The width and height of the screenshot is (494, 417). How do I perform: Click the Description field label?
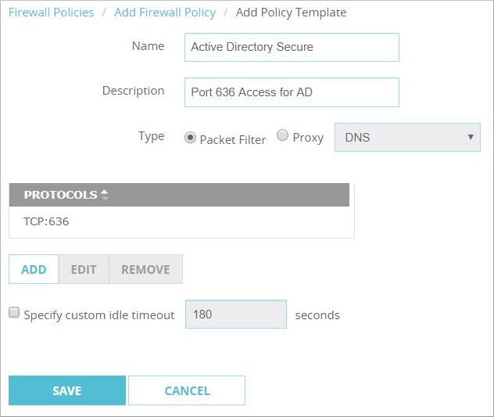click(133, 91)
